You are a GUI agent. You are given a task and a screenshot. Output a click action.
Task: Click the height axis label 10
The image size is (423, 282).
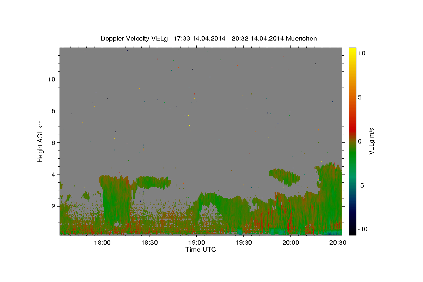51,79
